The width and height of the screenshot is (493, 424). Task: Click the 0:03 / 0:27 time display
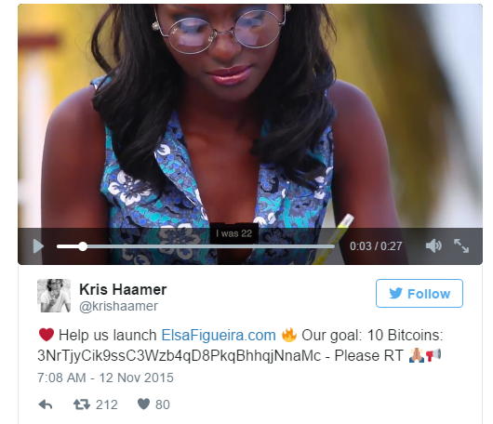(x=376, y=246)
